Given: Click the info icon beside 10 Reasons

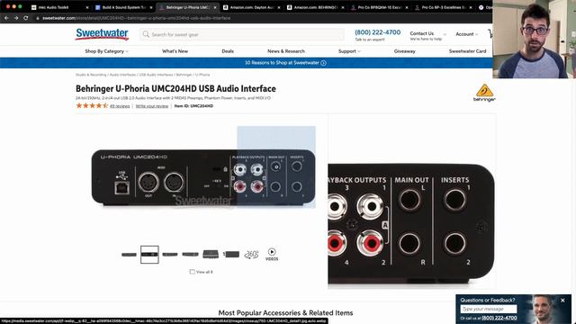Looking at the screenshot, I should tap(323, 63).
